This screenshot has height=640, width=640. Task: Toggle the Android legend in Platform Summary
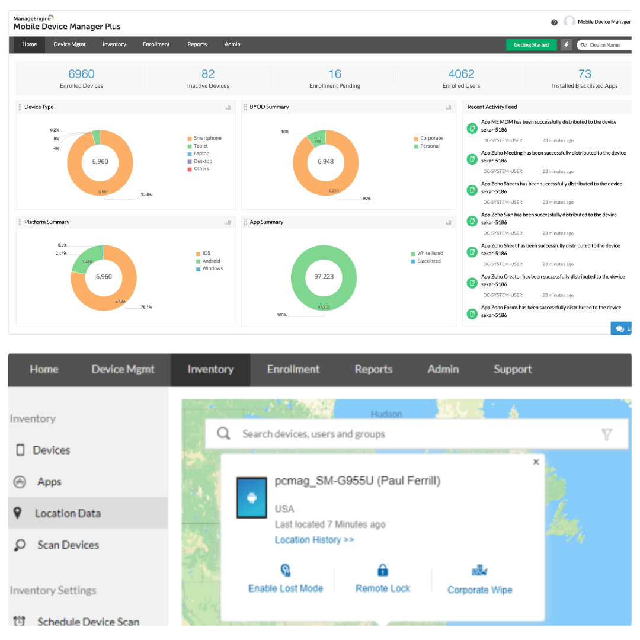point(210,261)
